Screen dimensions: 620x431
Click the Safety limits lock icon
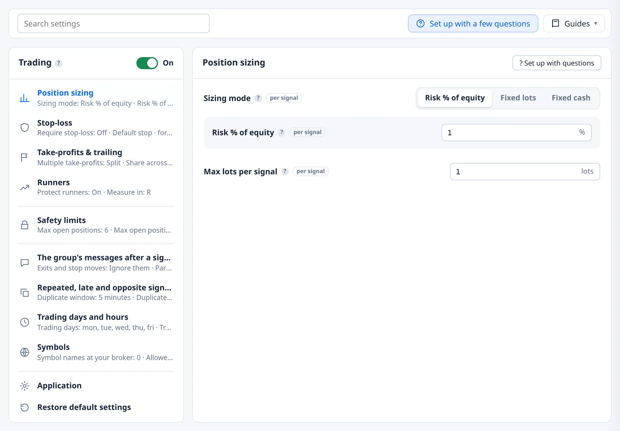(24, 225)
